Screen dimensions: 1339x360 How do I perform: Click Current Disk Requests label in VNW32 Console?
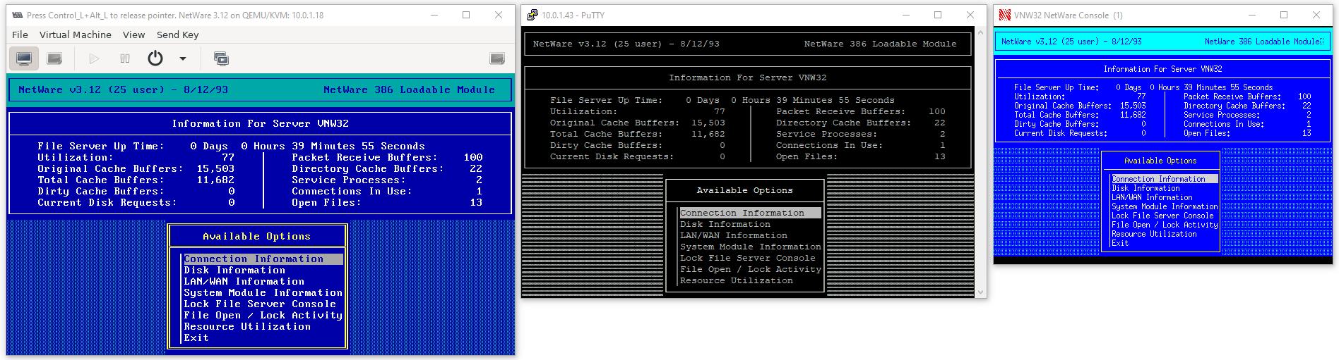tap(1061, 133)
